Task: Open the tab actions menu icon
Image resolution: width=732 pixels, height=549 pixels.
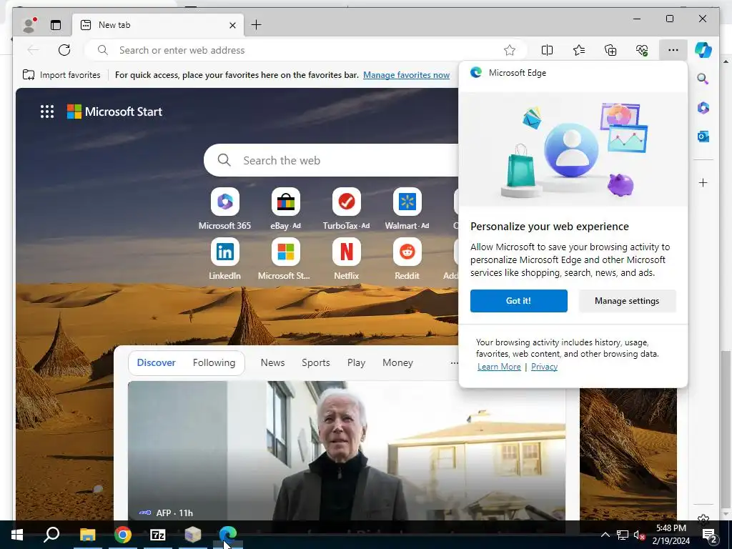Action: tap(56, 25)
